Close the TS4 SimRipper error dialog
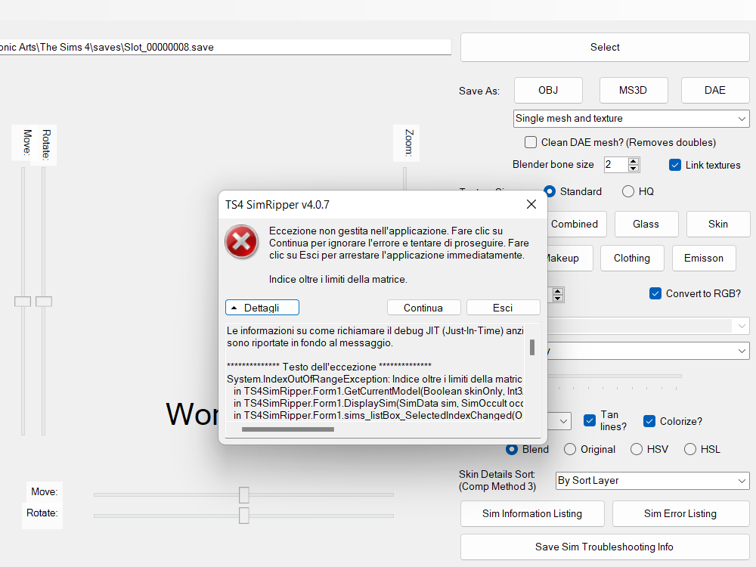This screenshot has width=756, height=567. coord(531,204)
